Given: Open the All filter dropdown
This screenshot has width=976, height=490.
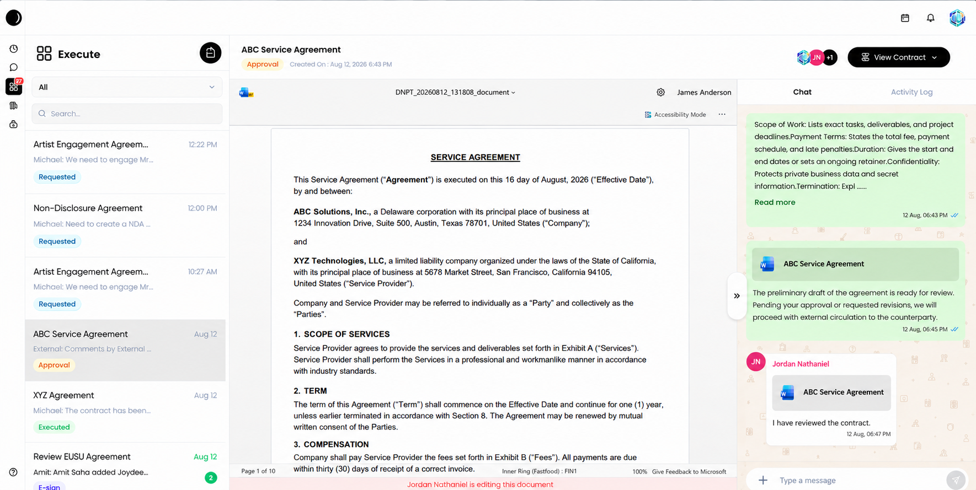Looking at the screenshot, I should (x=127, y=87).
